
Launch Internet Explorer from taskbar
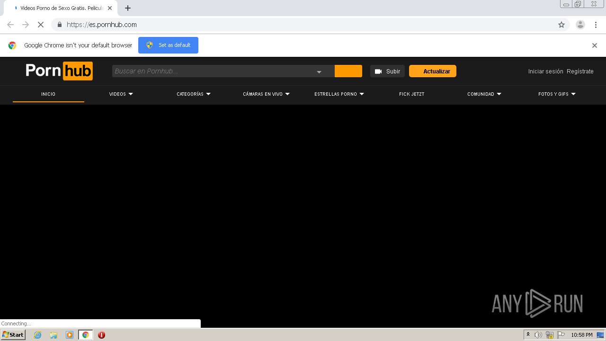[x=37, y=335]
